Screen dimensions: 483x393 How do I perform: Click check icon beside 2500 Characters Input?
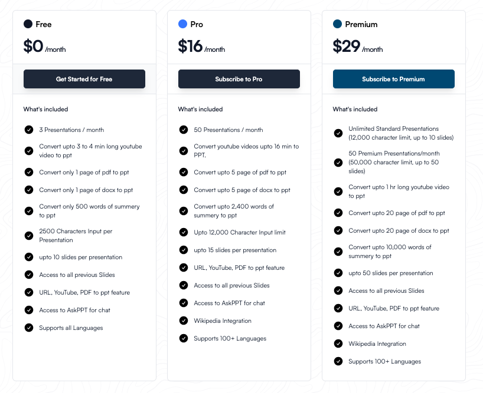coord(29,236)
